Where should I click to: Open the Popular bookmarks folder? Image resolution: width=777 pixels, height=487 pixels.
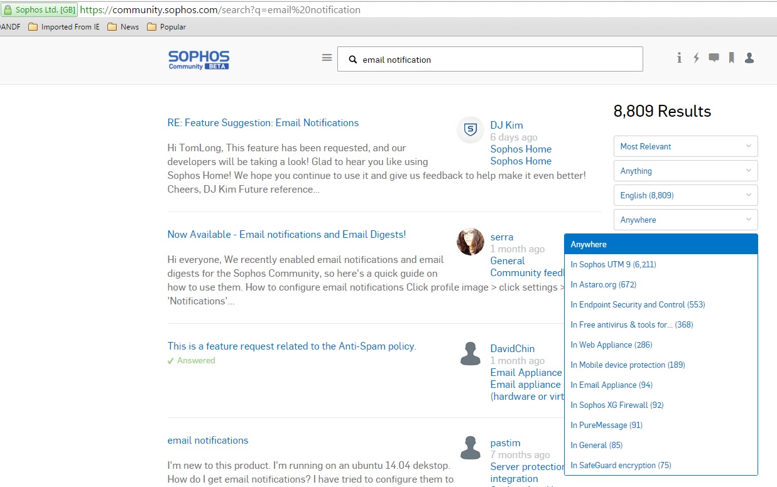coord(166,27)
